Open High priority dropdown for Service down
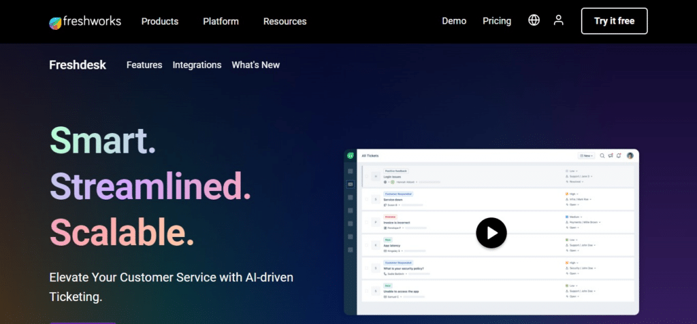This screenshot has width=697, height=324. (x=573, y=194)
